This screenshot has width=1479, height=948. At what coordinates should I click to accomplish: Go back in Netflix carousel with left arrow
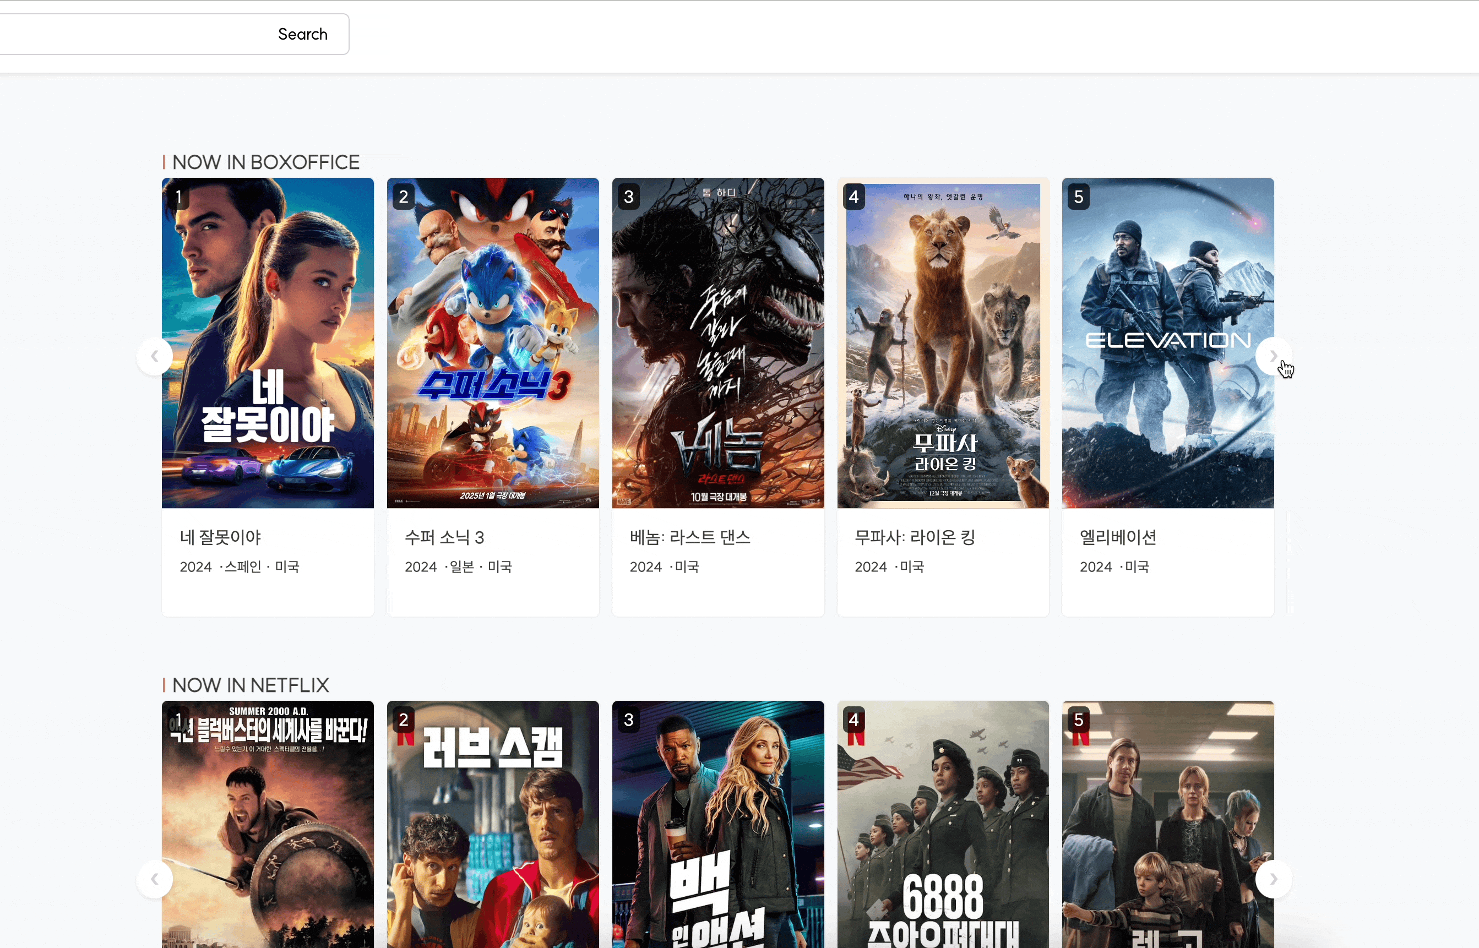[x=155, y=879]
